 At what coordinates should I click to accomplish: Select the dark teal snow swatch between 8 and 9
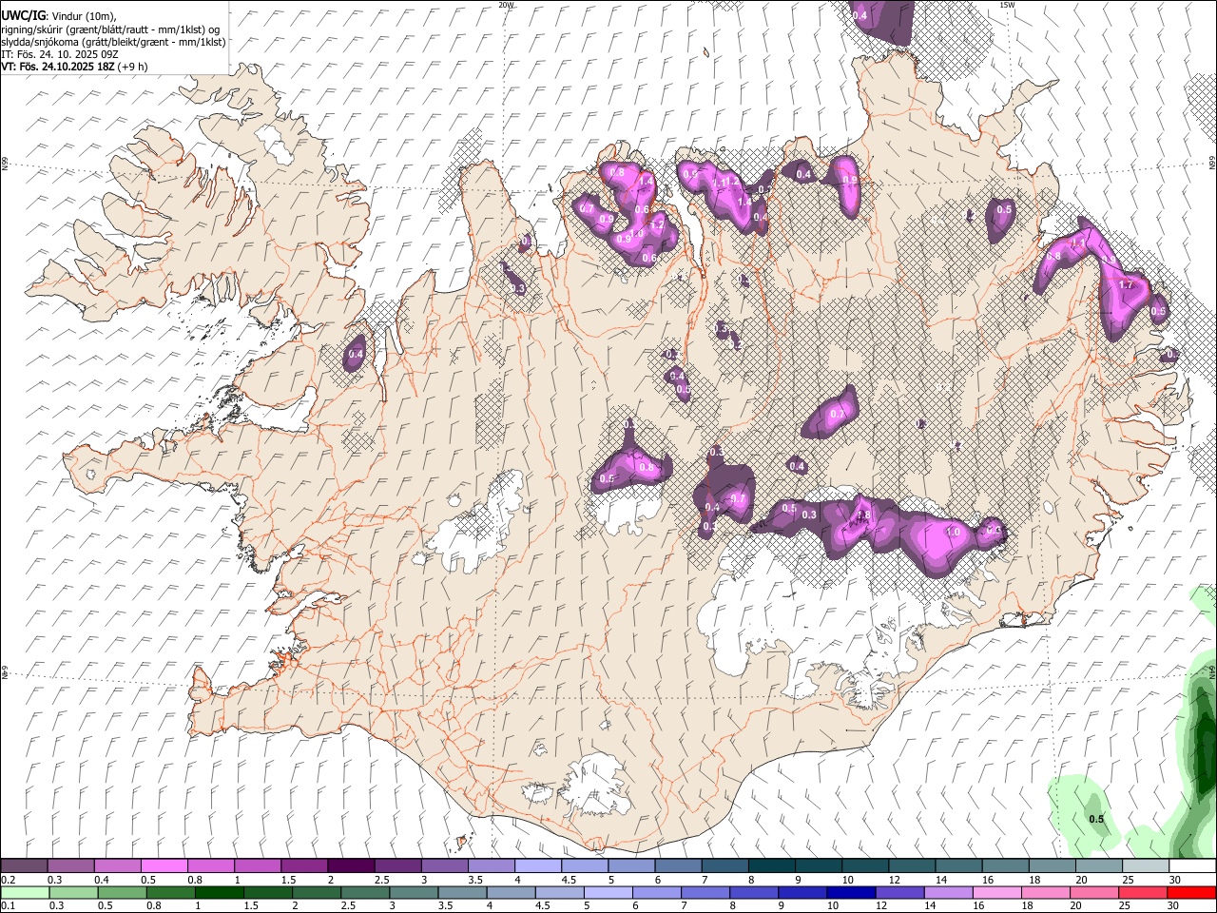tap(771, 866)
